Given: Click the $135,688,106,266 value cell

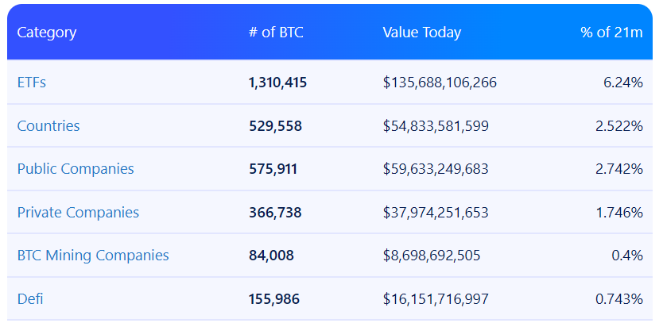Looking at the screenshot, I should pyautogui.click(x=440, y=83).
